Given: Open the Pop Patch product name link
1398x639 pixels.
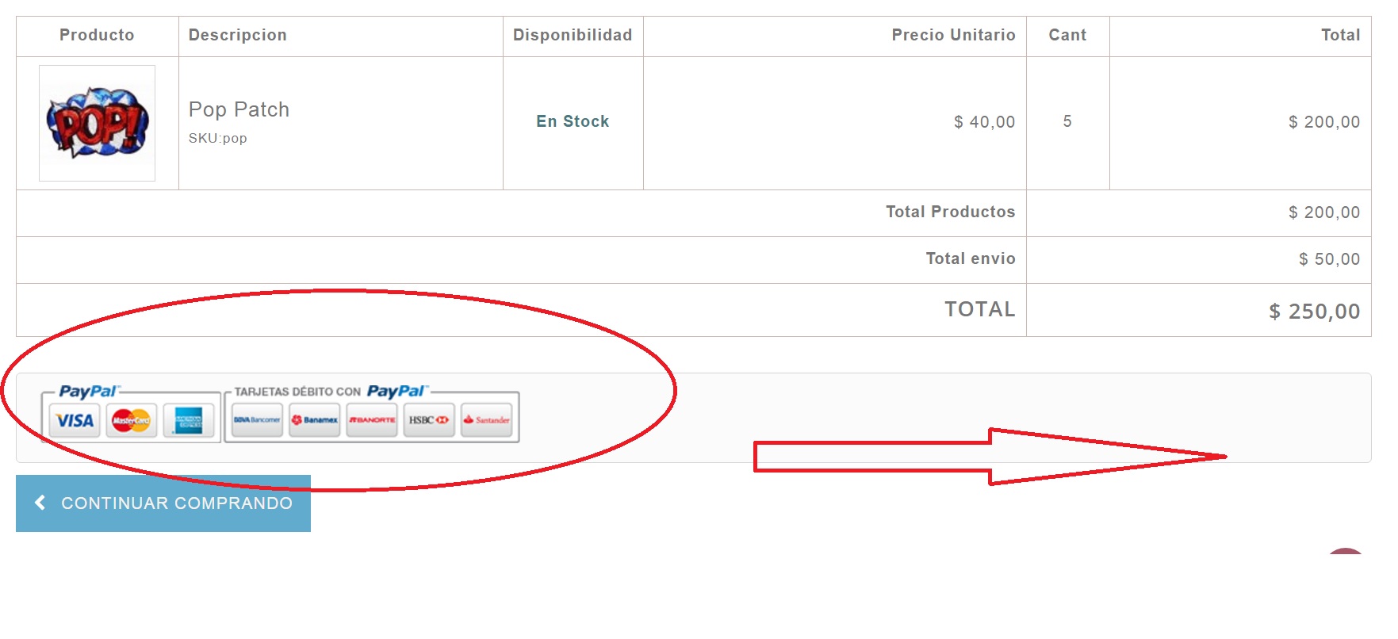Looking at the screenshot, I should [x=239, y=109].
